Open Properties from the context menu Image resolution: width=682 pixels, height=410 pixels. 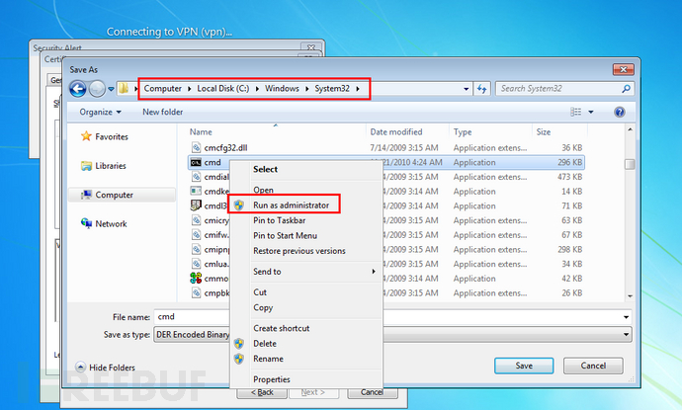coord(271,378)
